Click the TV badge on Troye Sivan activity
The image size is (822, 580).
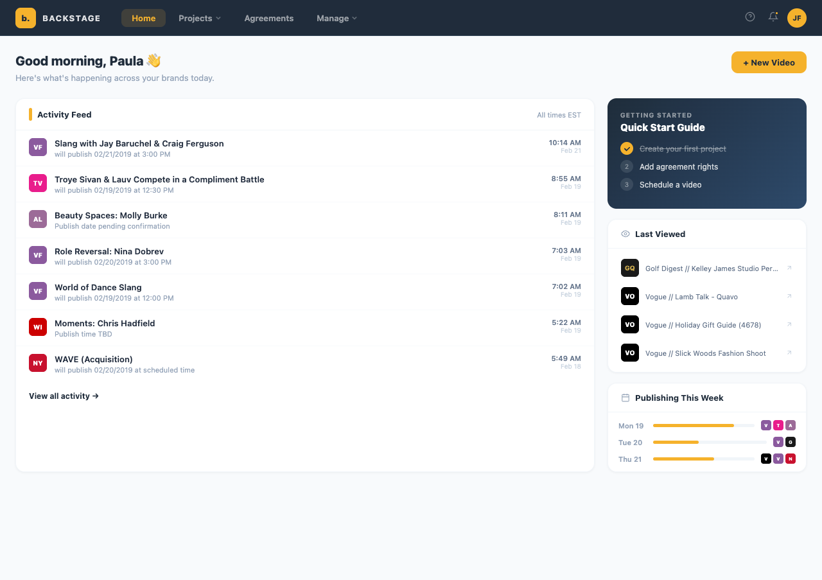(37, 183)
